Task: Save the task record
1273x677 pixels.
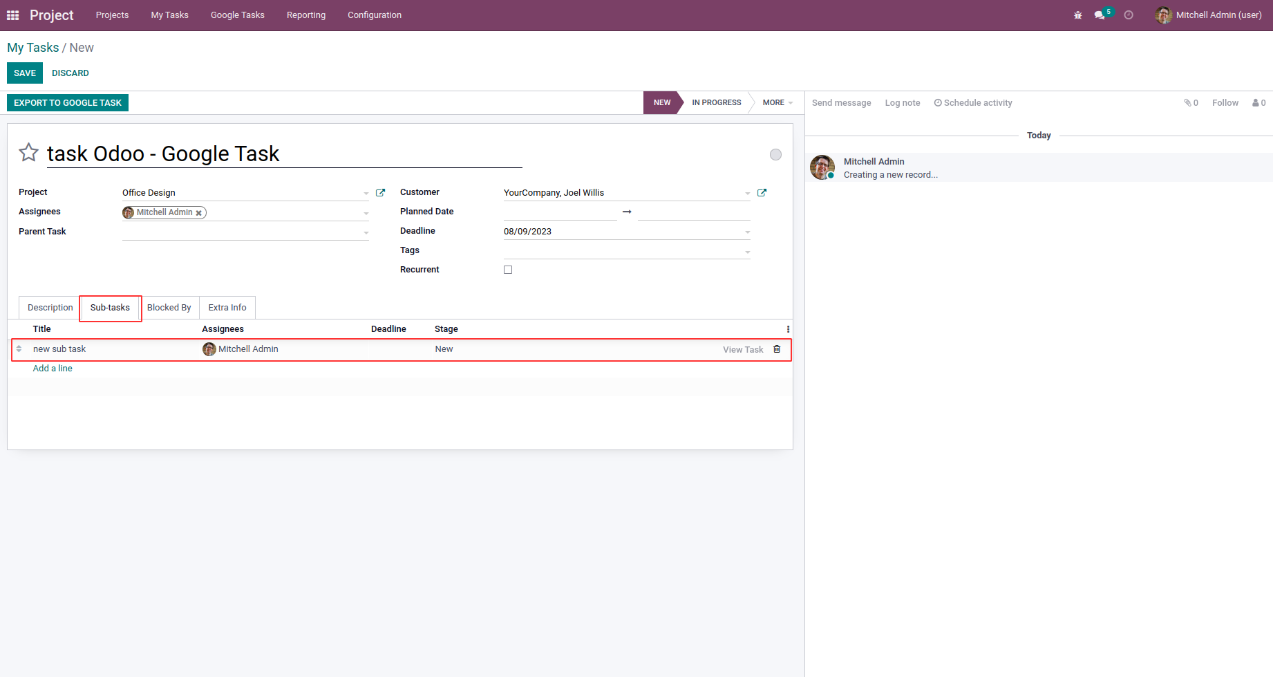Action: click(25, 73)
